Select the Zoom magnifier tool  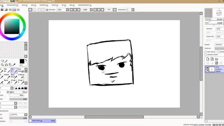pyautogui.click(x=2, y=65)
